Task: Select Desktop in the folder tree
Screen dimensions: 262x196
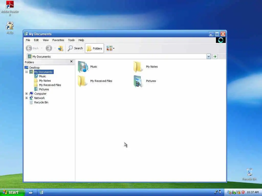Action: coord(35,67)
